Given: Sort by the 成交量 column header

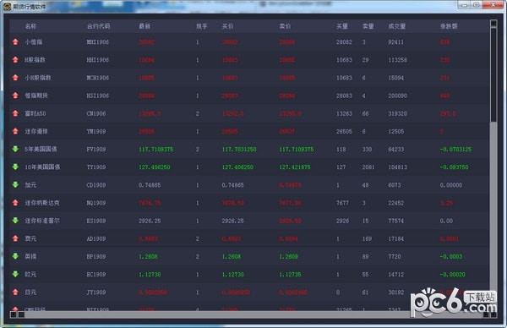Looking at the screenshot, I should 397,26.
